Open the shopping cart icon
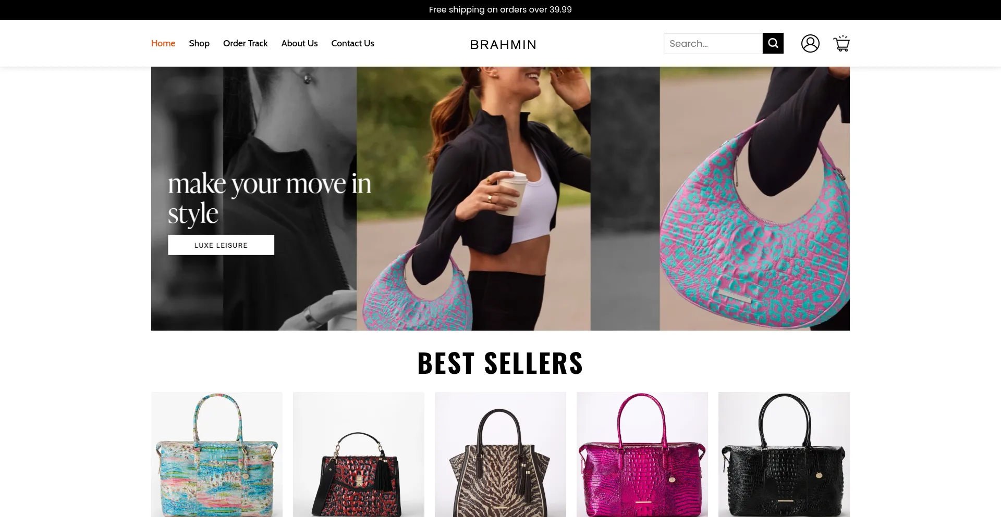1001x517 pixels. click(841, 43)
